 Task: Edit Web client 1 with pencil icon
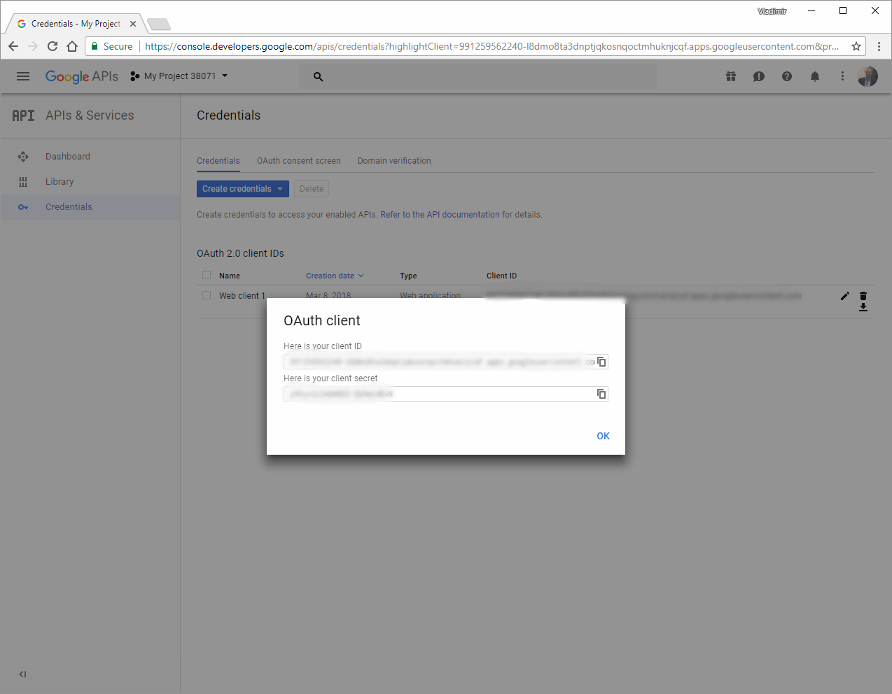pyautogui.click(x=845, y=296)
